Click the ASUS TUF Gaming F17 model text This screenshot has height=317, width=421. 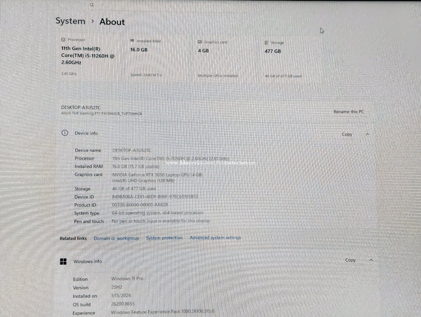tap(101, 114)
